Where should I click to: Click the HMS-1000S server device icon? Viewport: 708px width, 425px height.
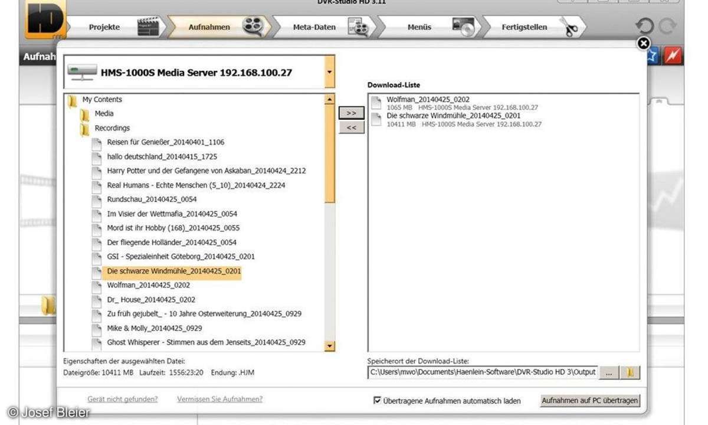[x=81, y=73]
